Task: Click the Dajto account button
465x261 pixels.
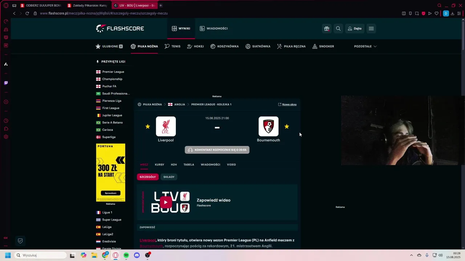Action: pos(355,29)
